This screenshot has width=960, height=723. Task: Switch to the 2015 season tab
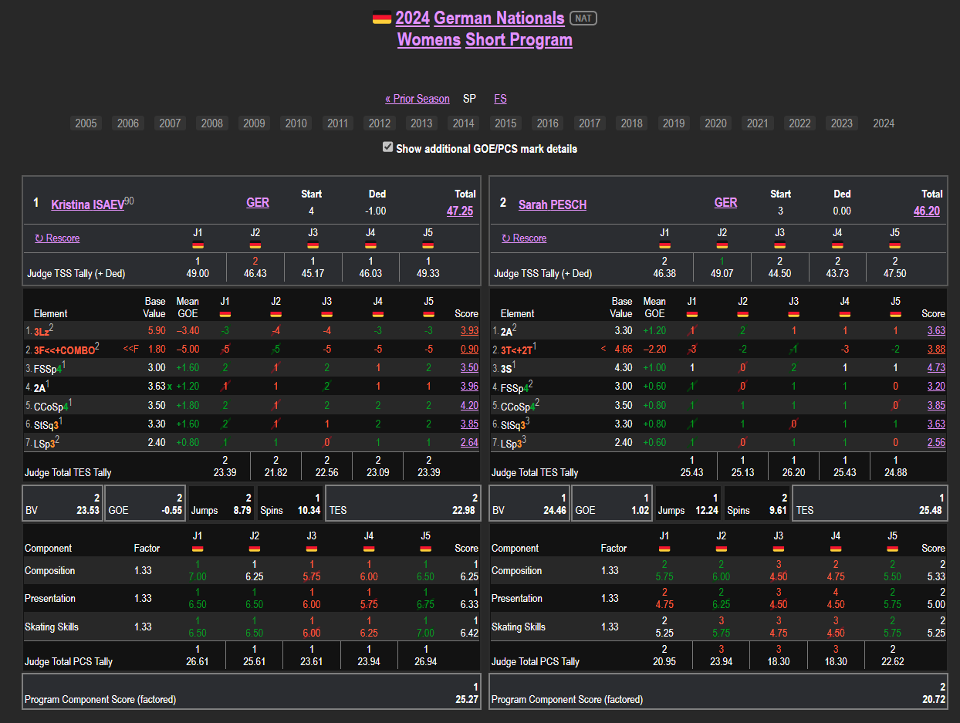tap(505, 123)
